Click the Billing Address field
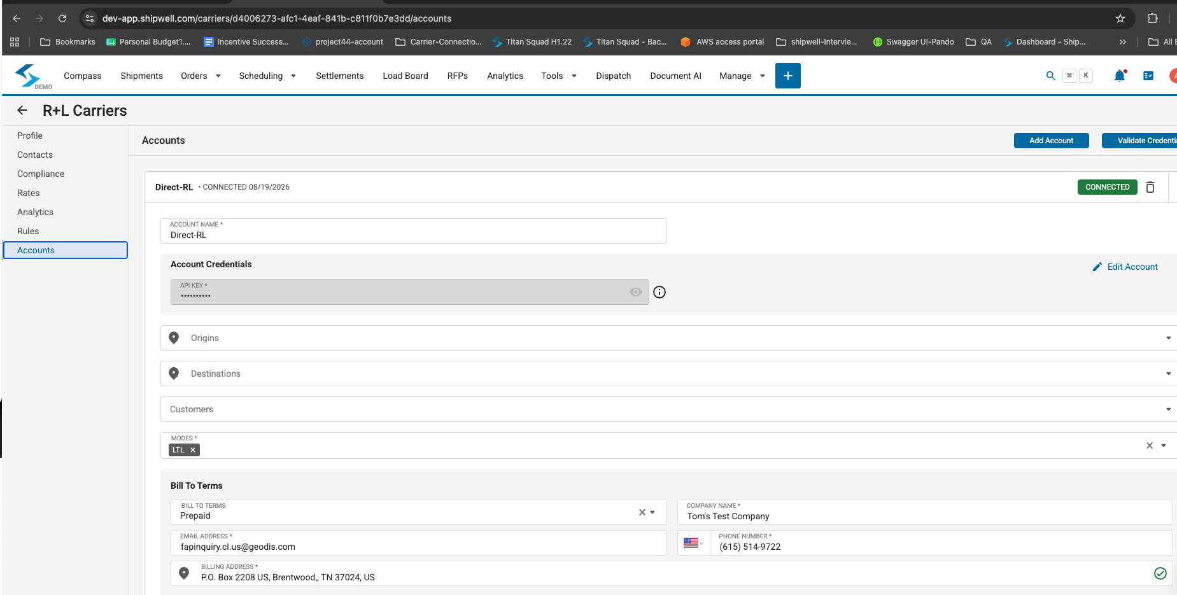 672,573
